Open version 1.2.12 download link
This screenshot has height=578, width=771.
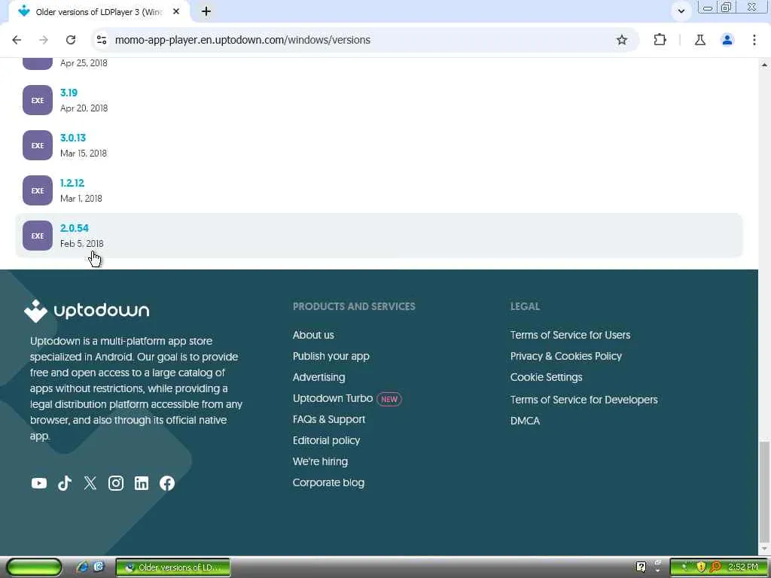tap(72, 183)
